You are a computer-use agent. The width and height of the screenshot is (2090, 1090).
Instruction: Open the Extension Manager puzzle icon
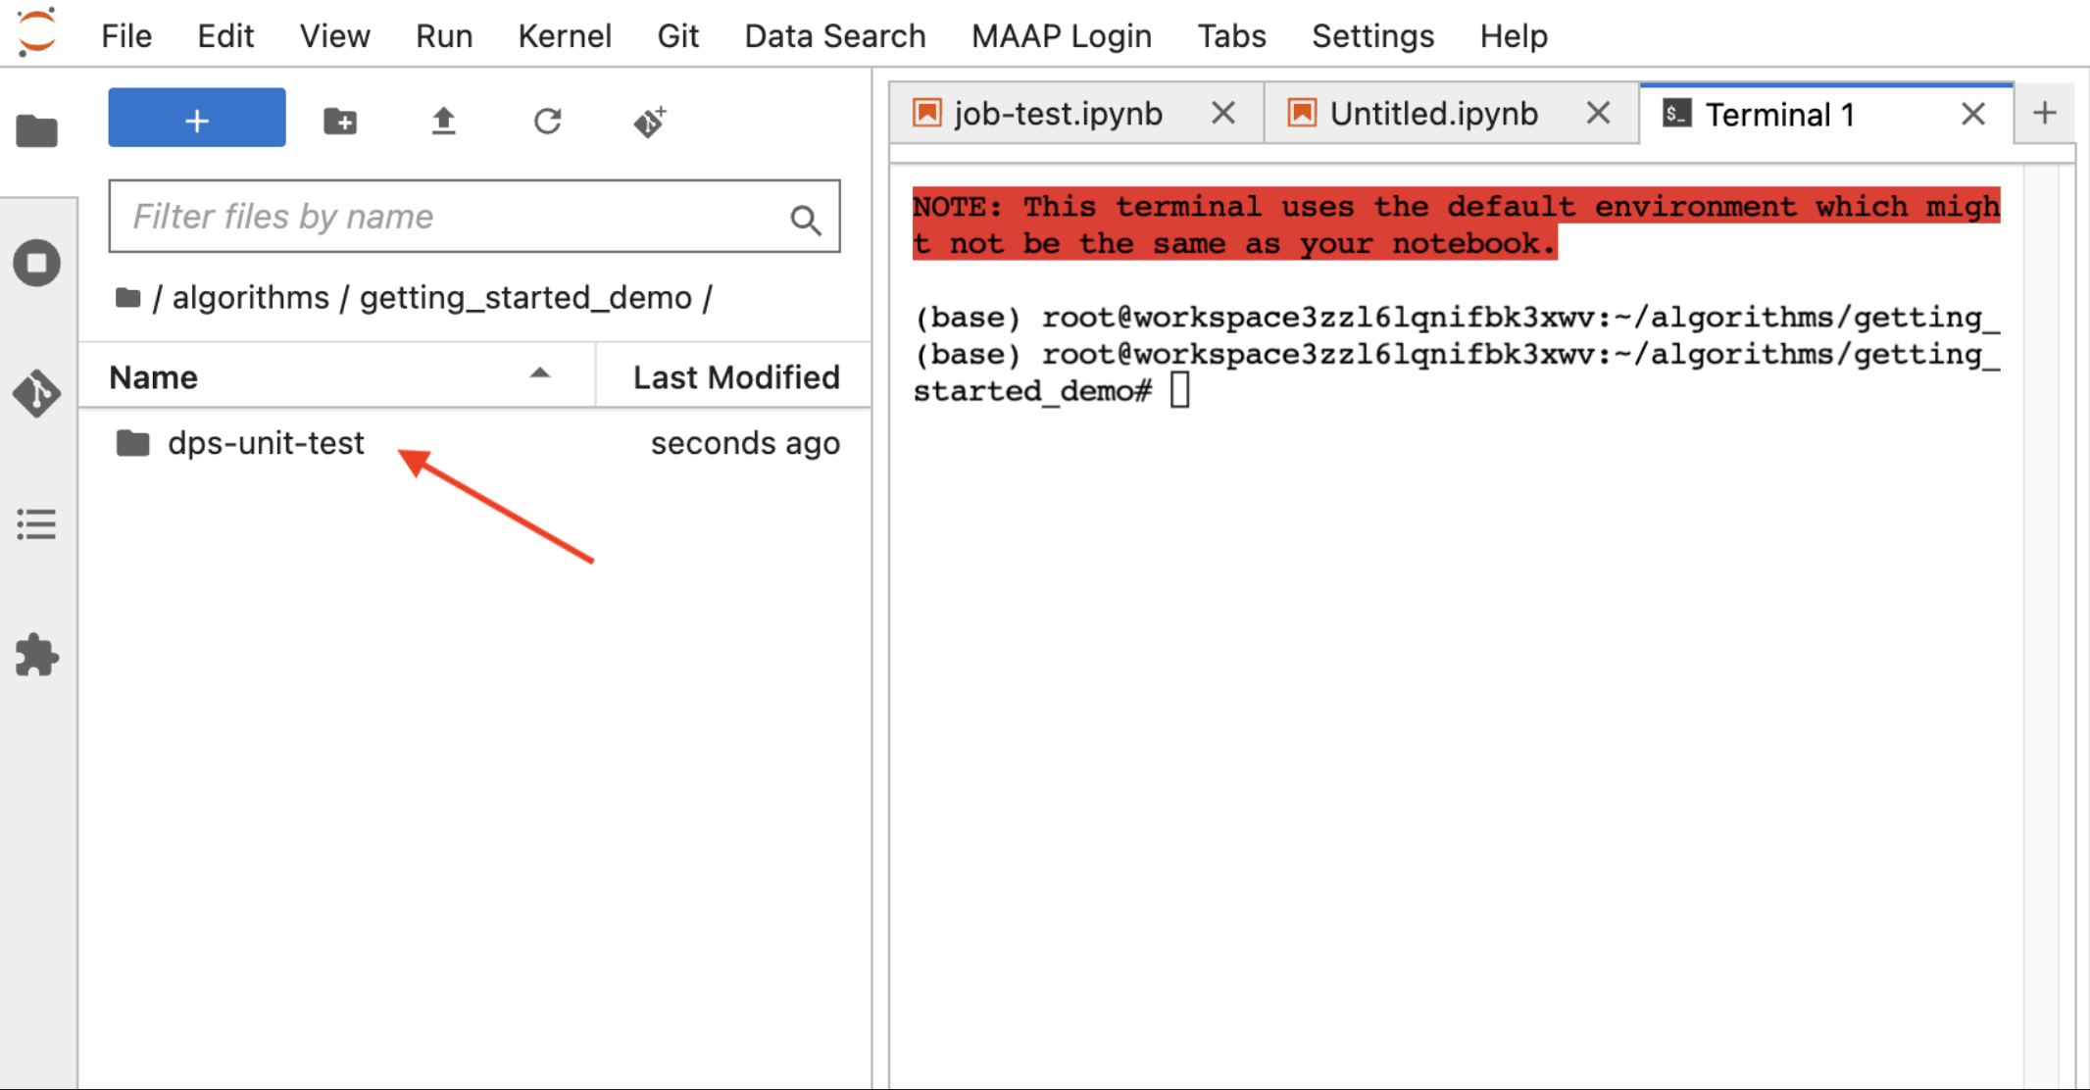click(x=37, y=655)
